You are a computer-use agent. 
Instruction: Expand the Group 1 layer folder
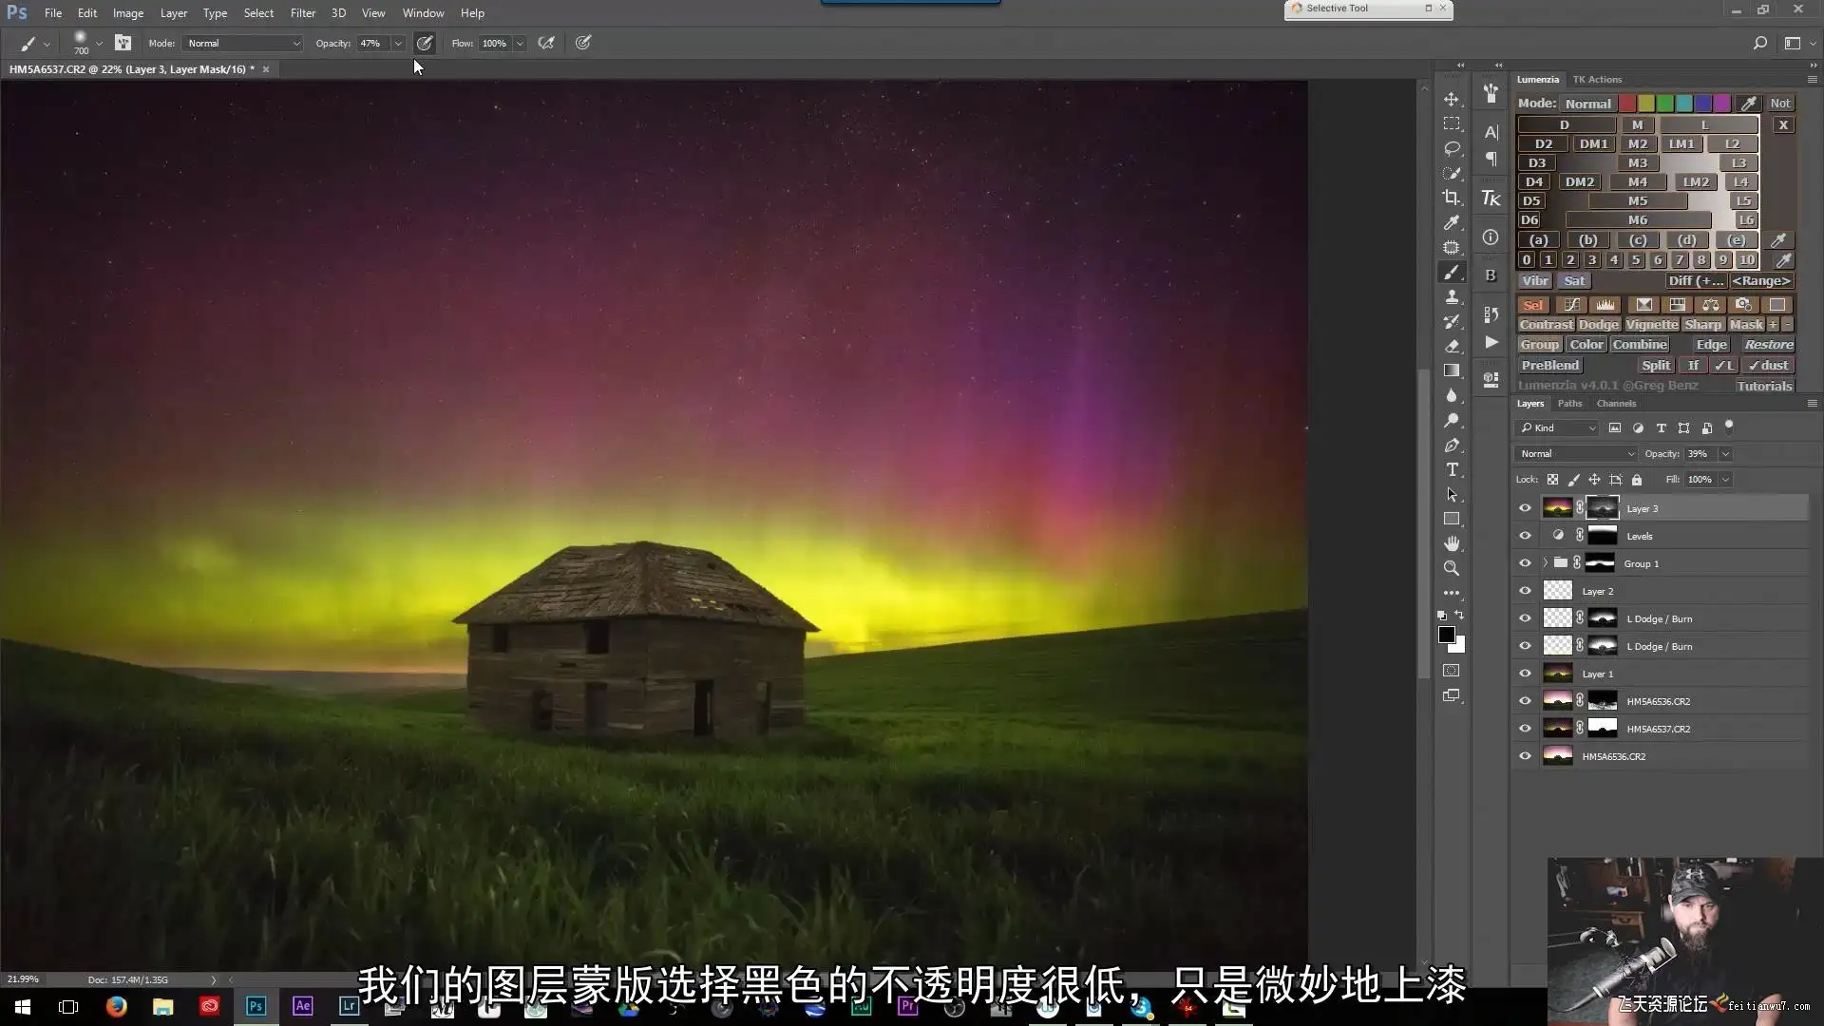pos(1545,563)
